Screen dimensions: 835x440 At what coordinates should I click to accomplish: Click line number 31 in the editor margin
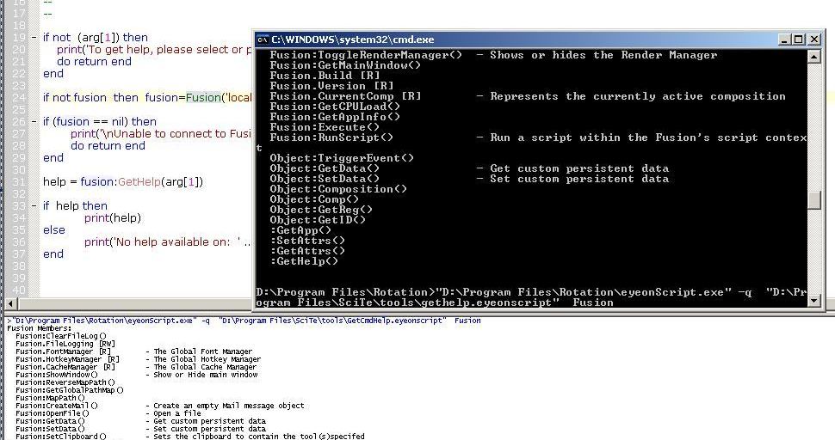click(x=19, y=181)
